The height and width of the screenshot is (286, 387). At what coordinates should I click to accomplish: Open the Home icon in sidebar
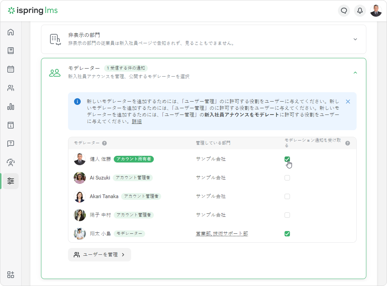pyautogui.click(x=11, y=32)
